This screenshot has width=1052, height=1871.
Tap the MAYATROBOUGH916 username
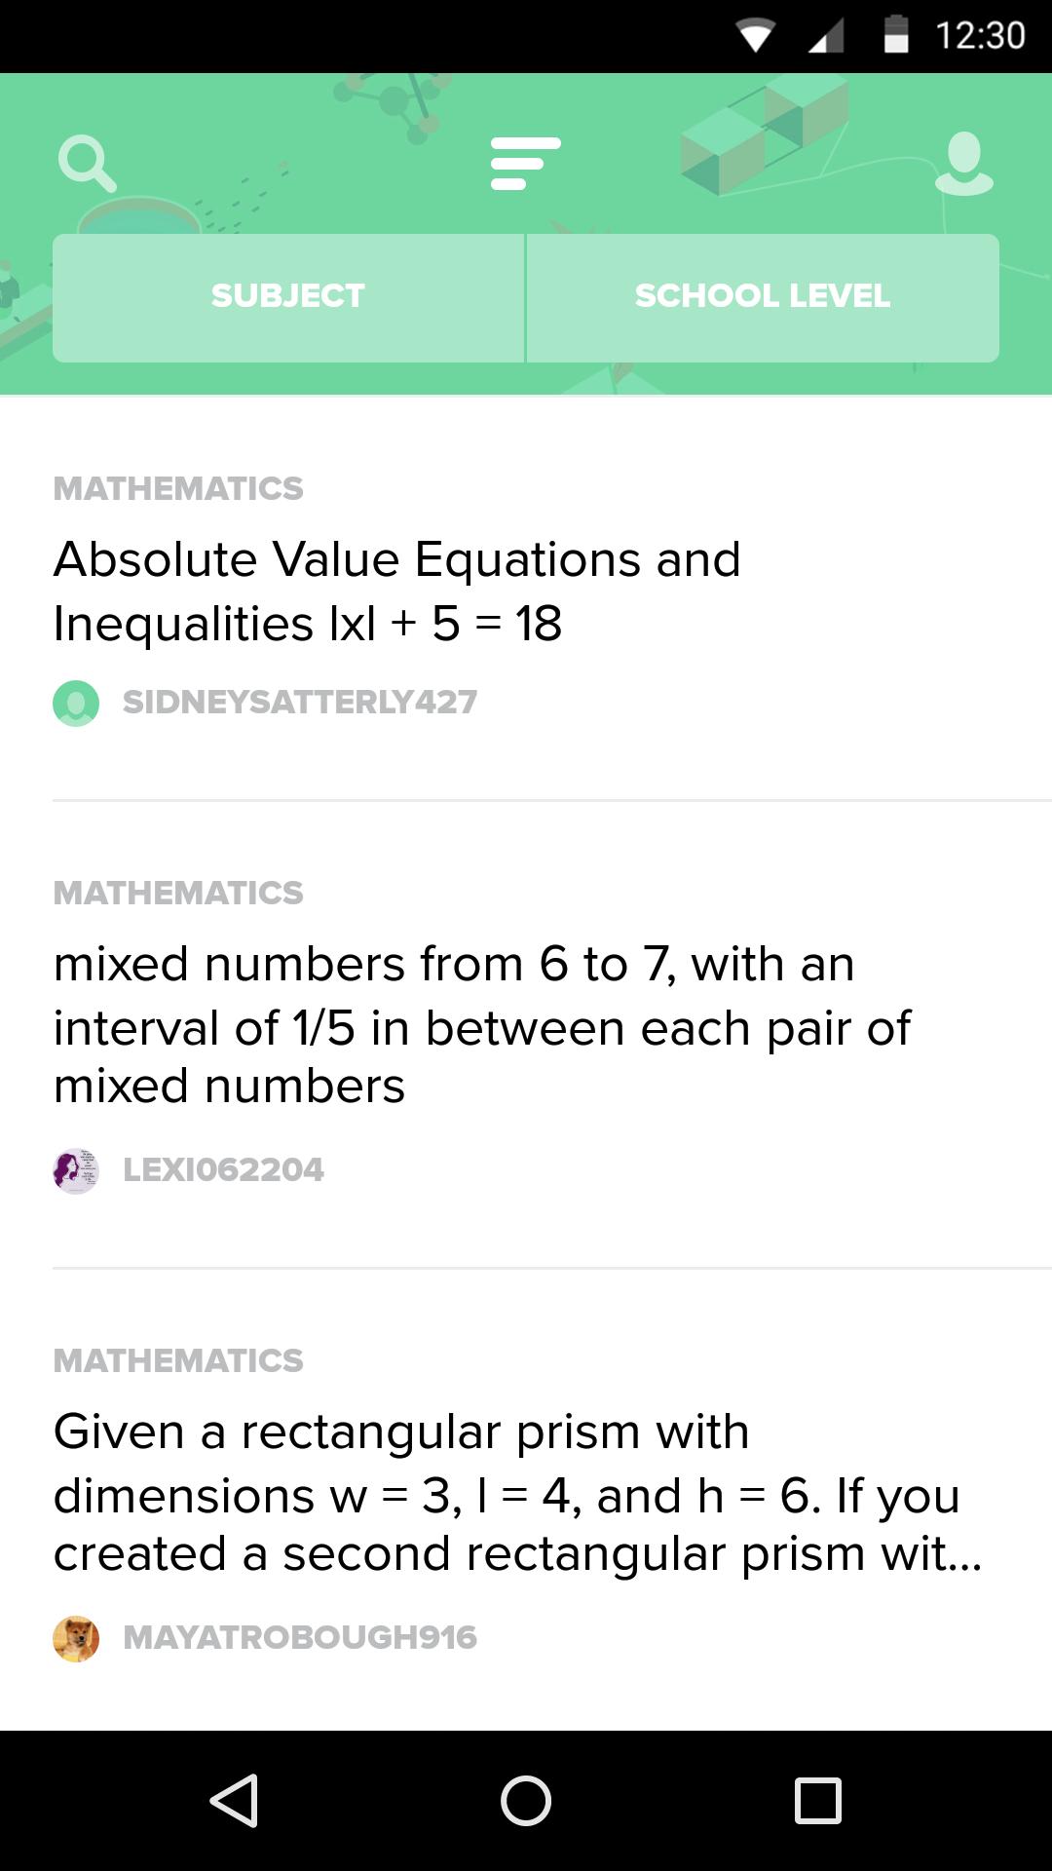(x=300, y=1638)
